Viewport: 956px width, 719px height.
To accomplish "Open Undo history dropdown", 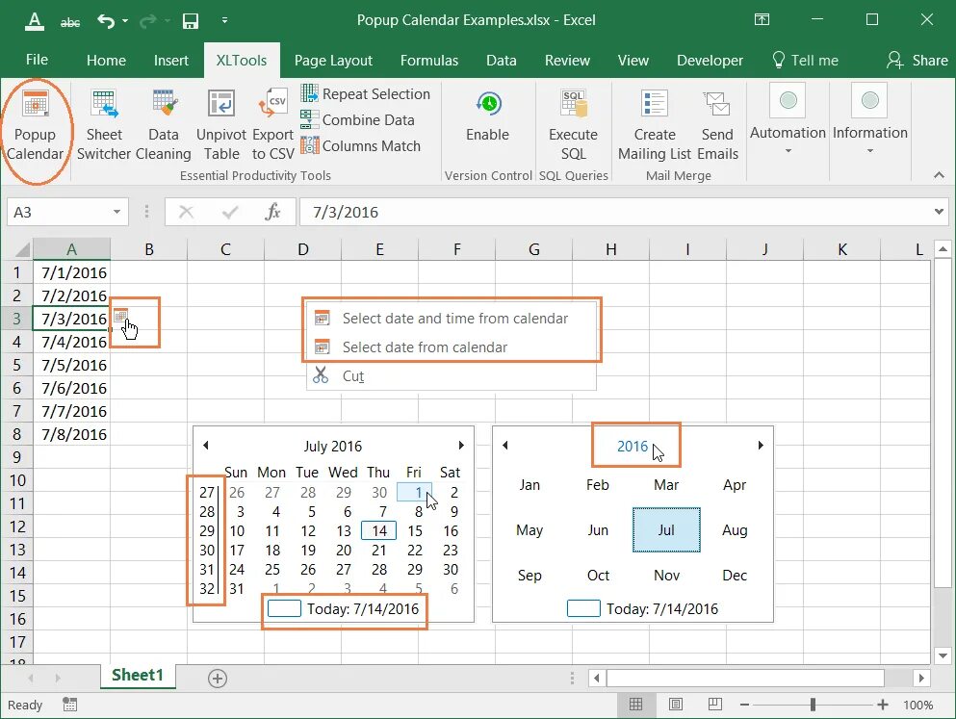I will (125, 21).
